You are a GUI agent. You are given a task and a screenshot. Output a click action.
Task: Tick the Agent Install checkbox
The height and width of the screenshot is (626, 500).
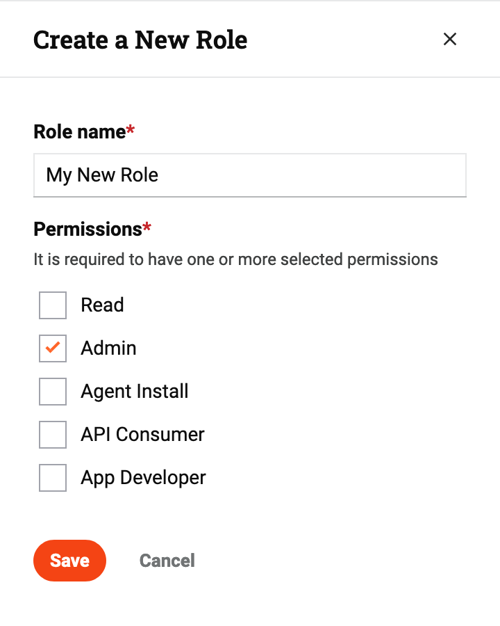53,392
